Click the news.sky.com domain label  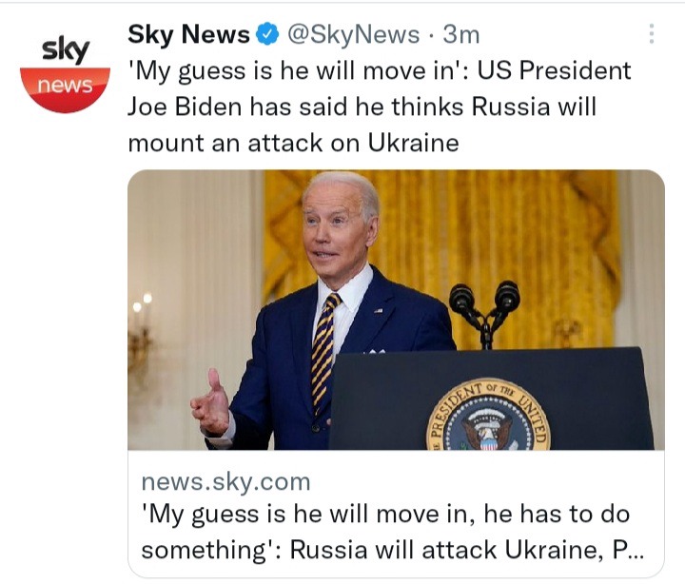coord(225,482)
